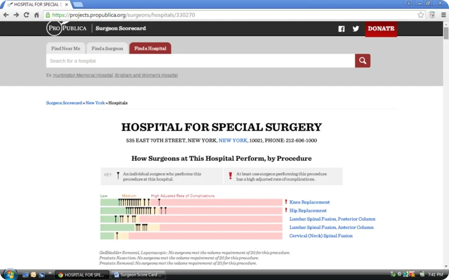
Task: Click the browser refresh icon
Action: 26,14
